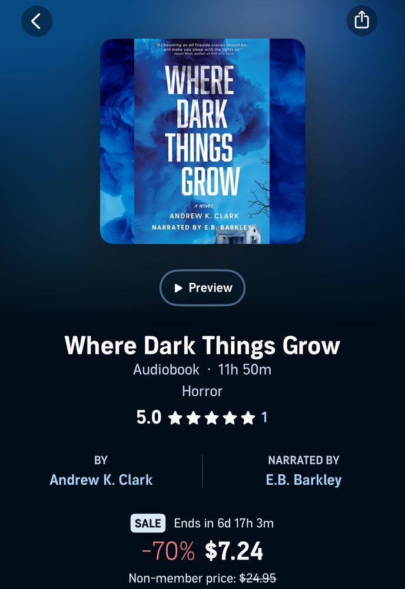Tap the 5.0 rating score

149,418
